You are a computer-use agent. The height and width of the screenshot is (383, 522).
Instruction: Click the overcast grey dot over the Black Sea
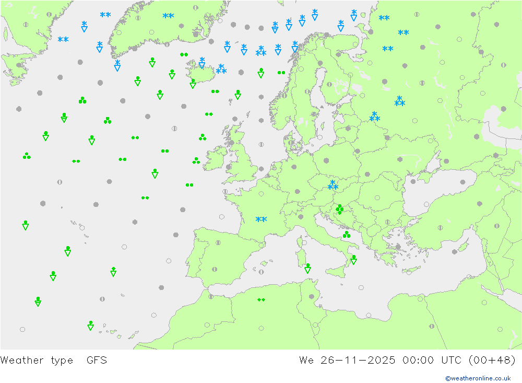tap(462, 182)
